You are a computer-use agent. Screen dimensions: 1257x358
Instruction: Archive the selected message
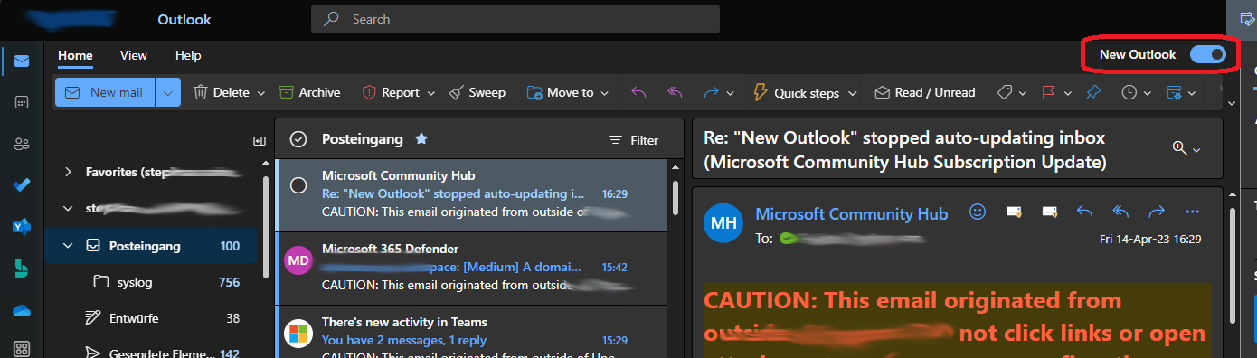tap(309, 92)
